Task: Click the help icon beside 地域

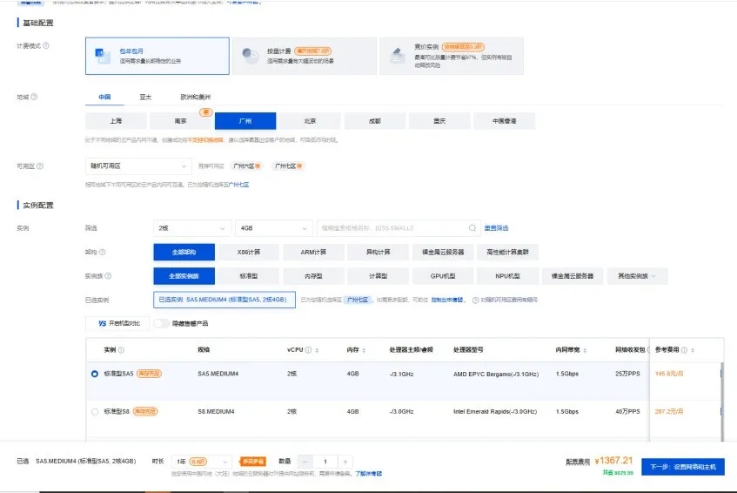Action: [x=34, y=97]
